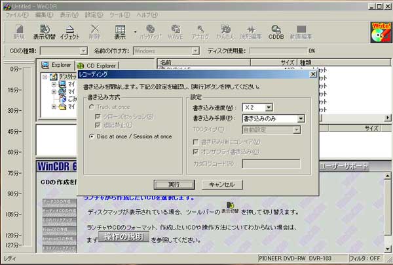Click the WAVE toolbar icon
Viewport: 393px width, 265px height.
tap(176, 32)
